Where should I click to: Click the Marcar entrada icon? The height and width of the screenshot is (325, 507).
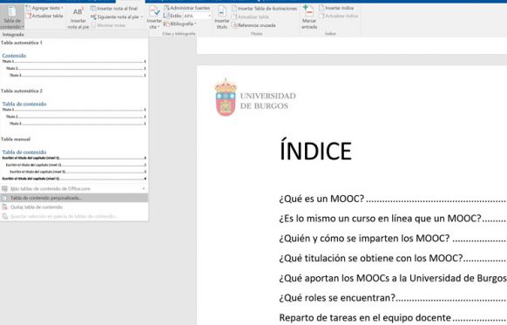[x=308, y=11]
